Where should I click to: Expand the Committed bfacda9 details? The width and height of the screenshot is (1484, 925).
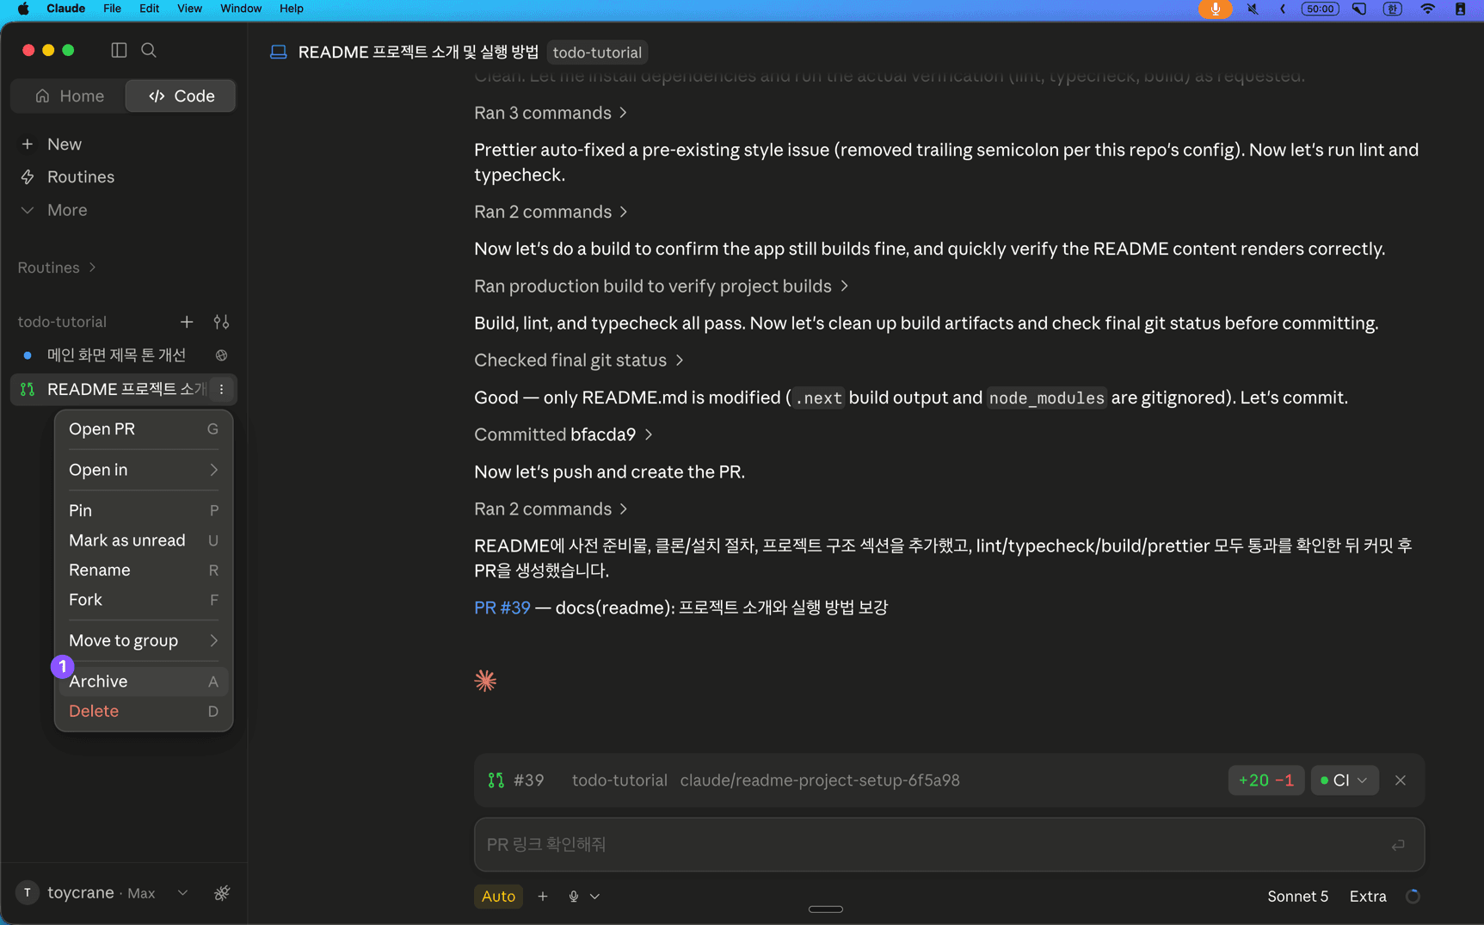tap(563, 435)
